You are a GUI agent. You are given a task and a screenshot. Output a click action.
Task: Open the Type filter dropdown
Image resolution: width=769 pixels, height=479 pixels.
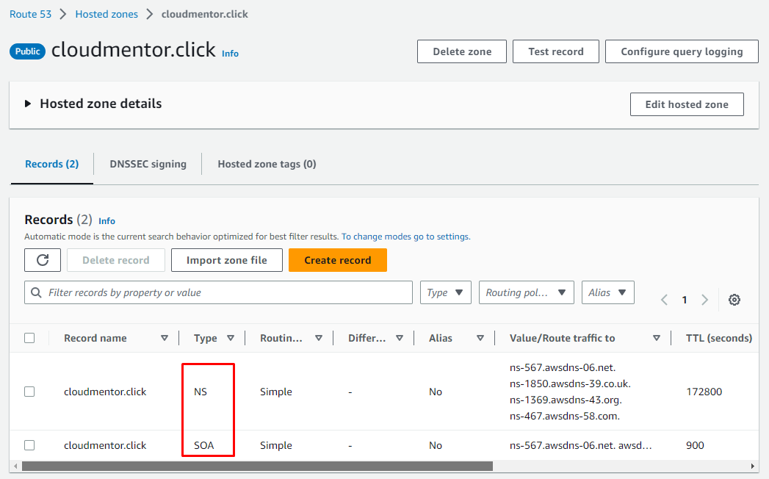pyautogui.click(x=446, y=292)
